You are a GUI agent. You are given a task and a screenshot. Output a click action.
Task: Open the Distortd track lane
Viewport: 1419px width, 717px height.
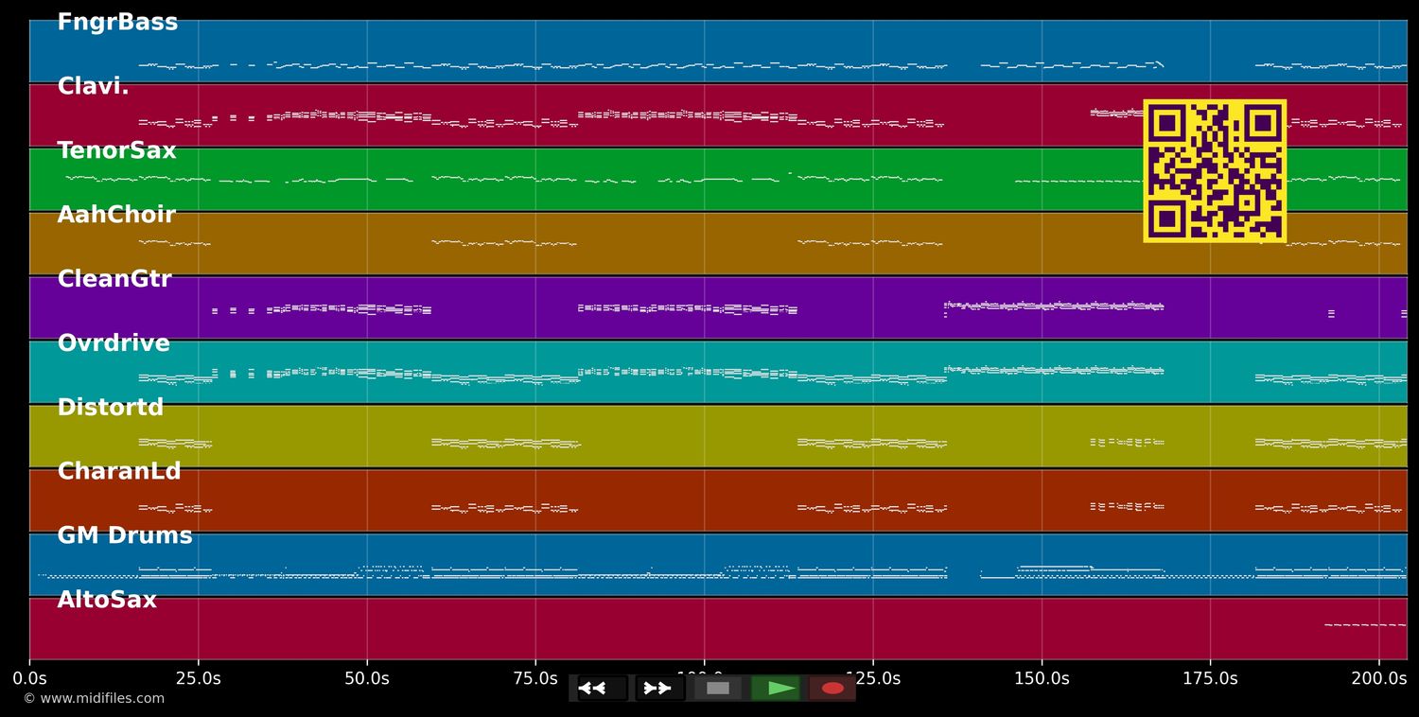click(x=110, y=407)
